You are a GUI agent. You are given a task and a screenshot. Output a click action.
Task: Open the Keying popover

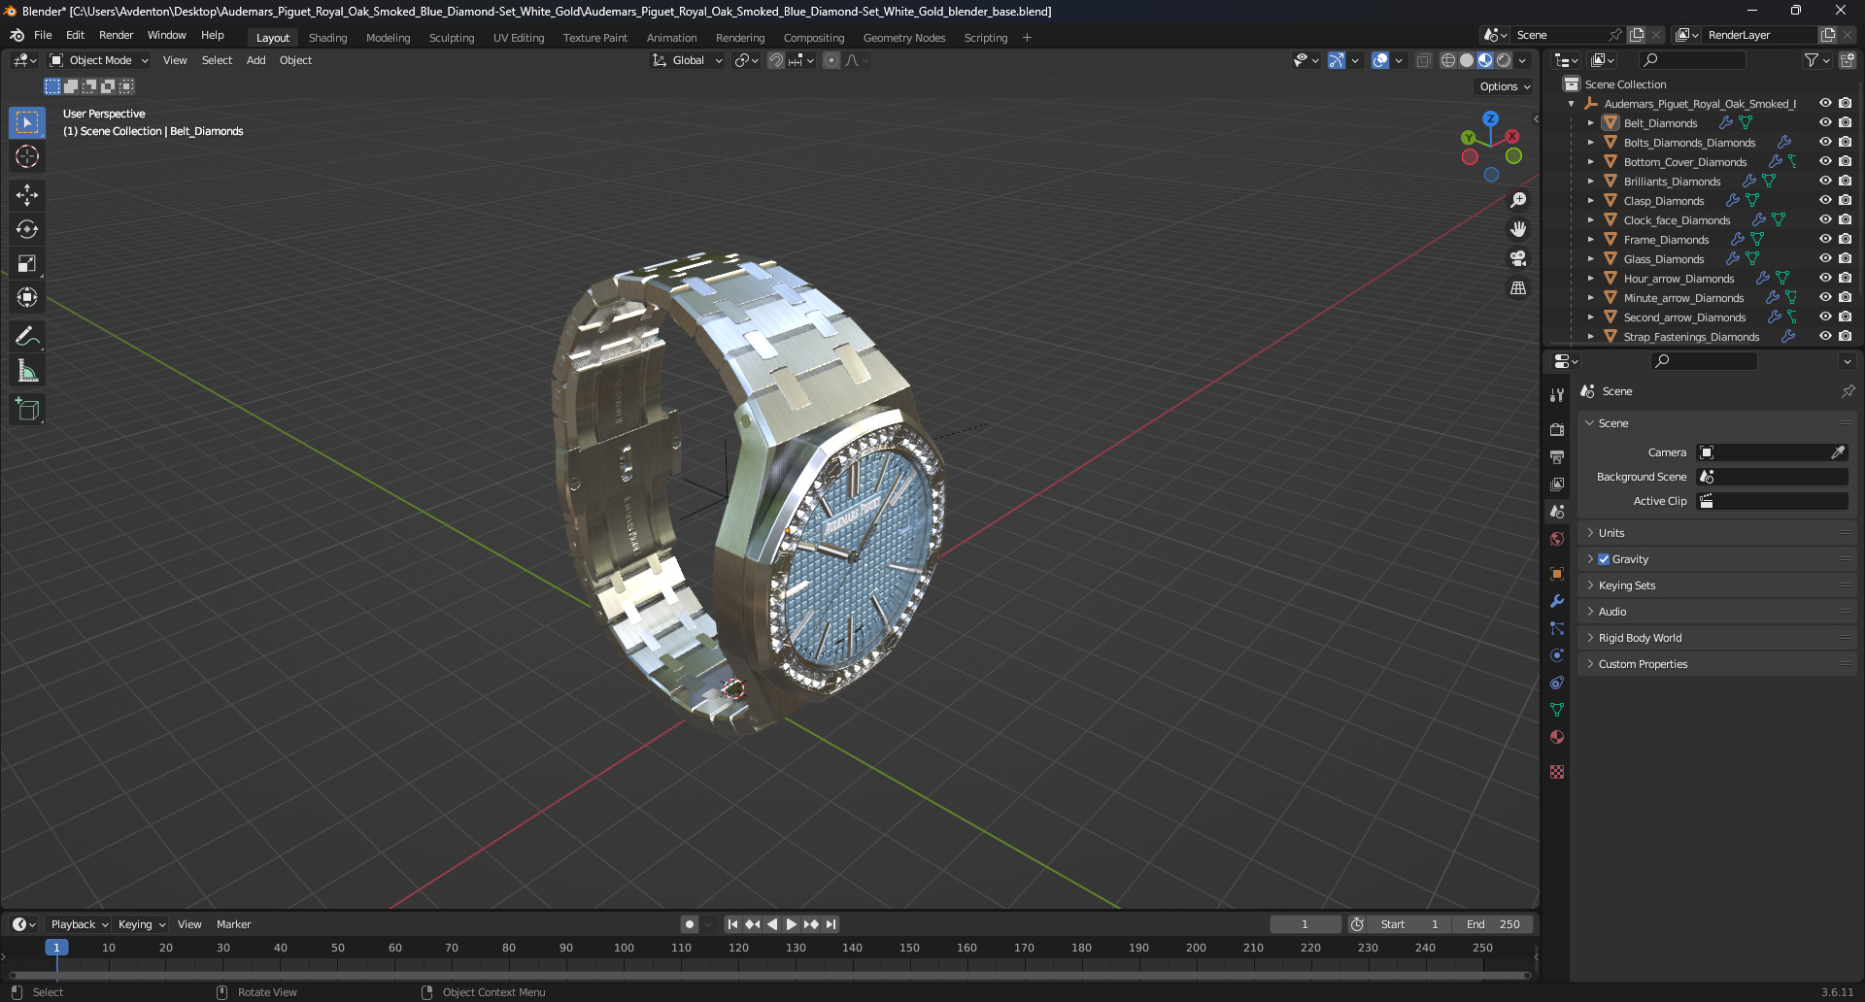pyautogui.click(x=141, y=924)
